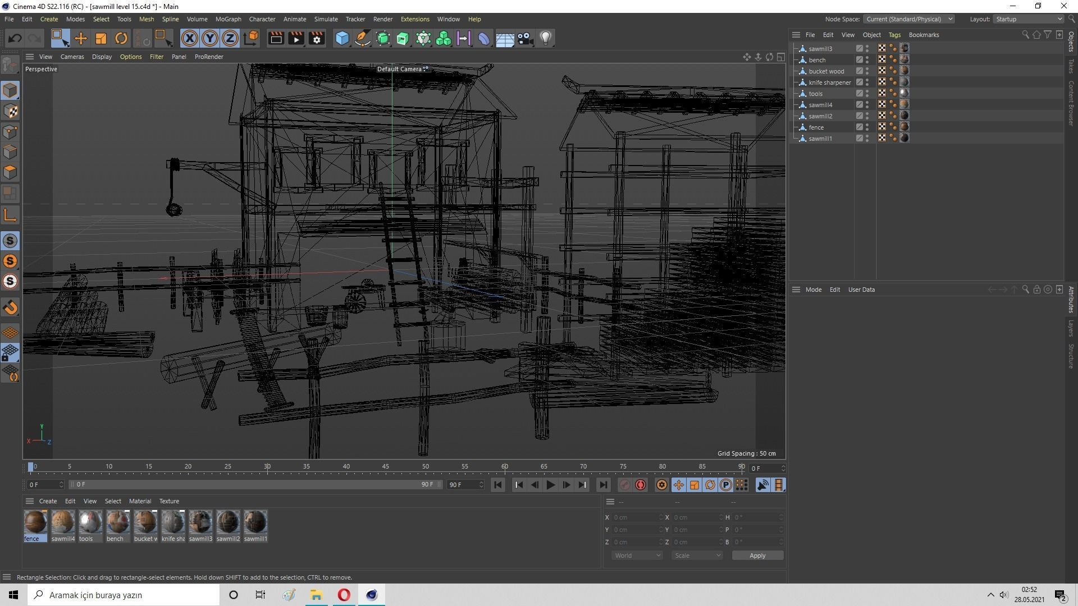The width and height of the screenshot is (1078, 606).
Task: Click Play Forwards button
Action: [x=551, y=485]
